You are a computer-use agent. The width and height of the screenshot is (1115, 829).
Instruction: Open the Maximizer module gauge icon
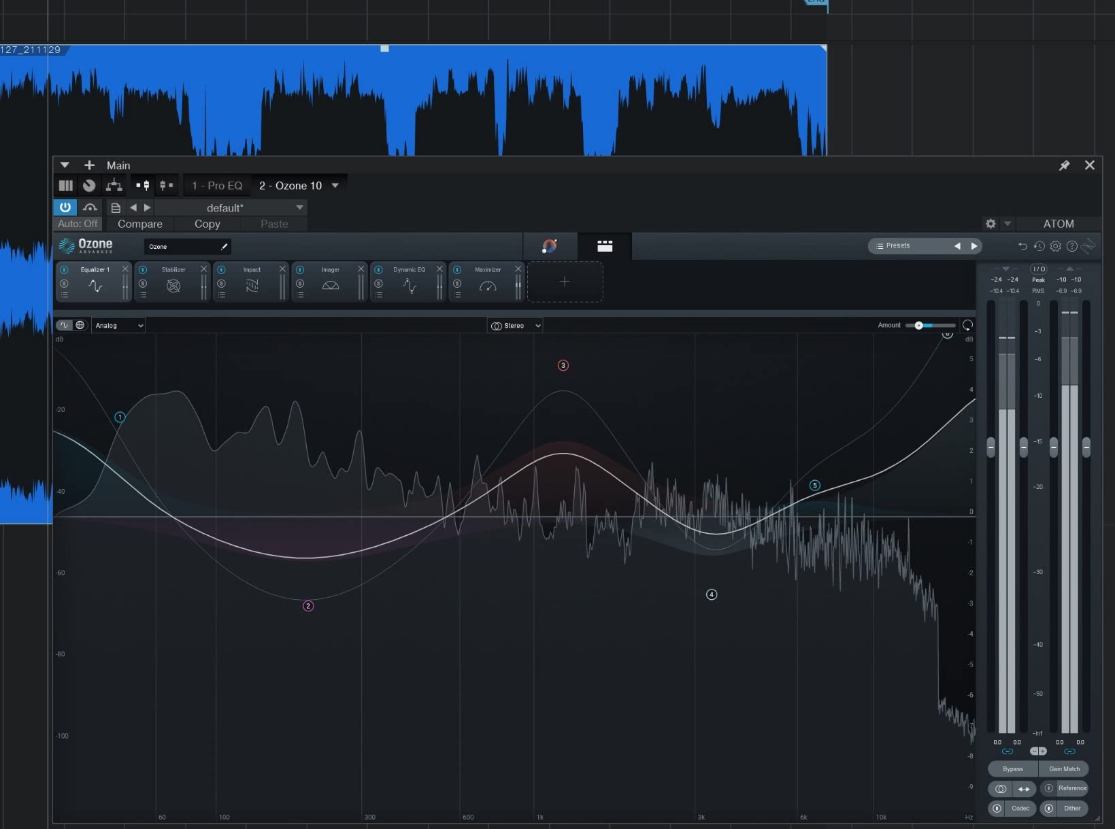click(x=488, y=286)
